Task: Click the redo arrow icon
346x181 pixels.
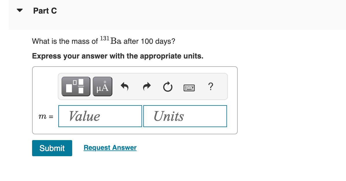Action: [146, 86]
